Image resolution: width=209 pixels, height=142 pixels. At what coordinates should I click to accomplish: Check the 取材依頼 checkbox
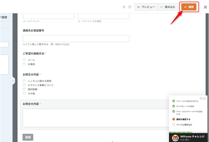24,89
